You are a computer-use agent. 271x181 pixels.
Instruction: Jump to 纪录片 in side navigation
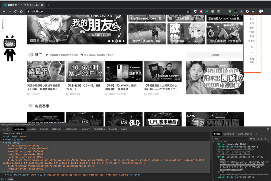pyautogui.click(x=251, y=41)
